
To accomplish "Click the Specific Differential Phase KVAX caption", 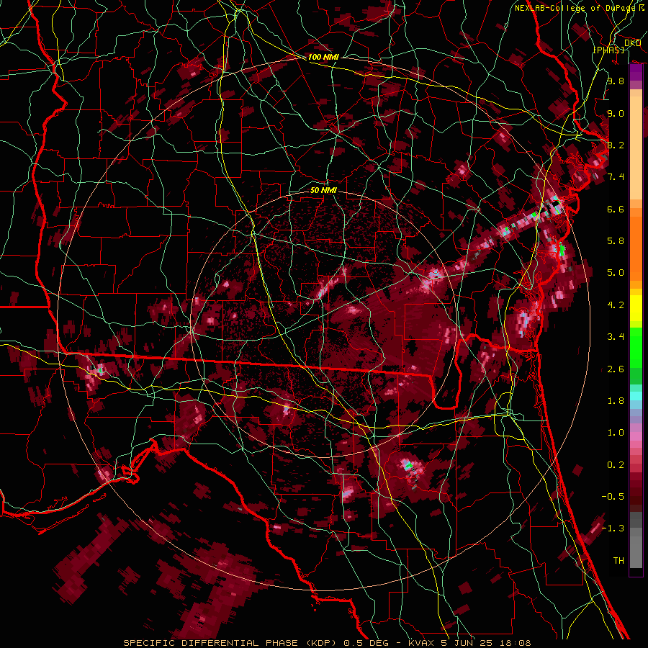I will [327, 643].
